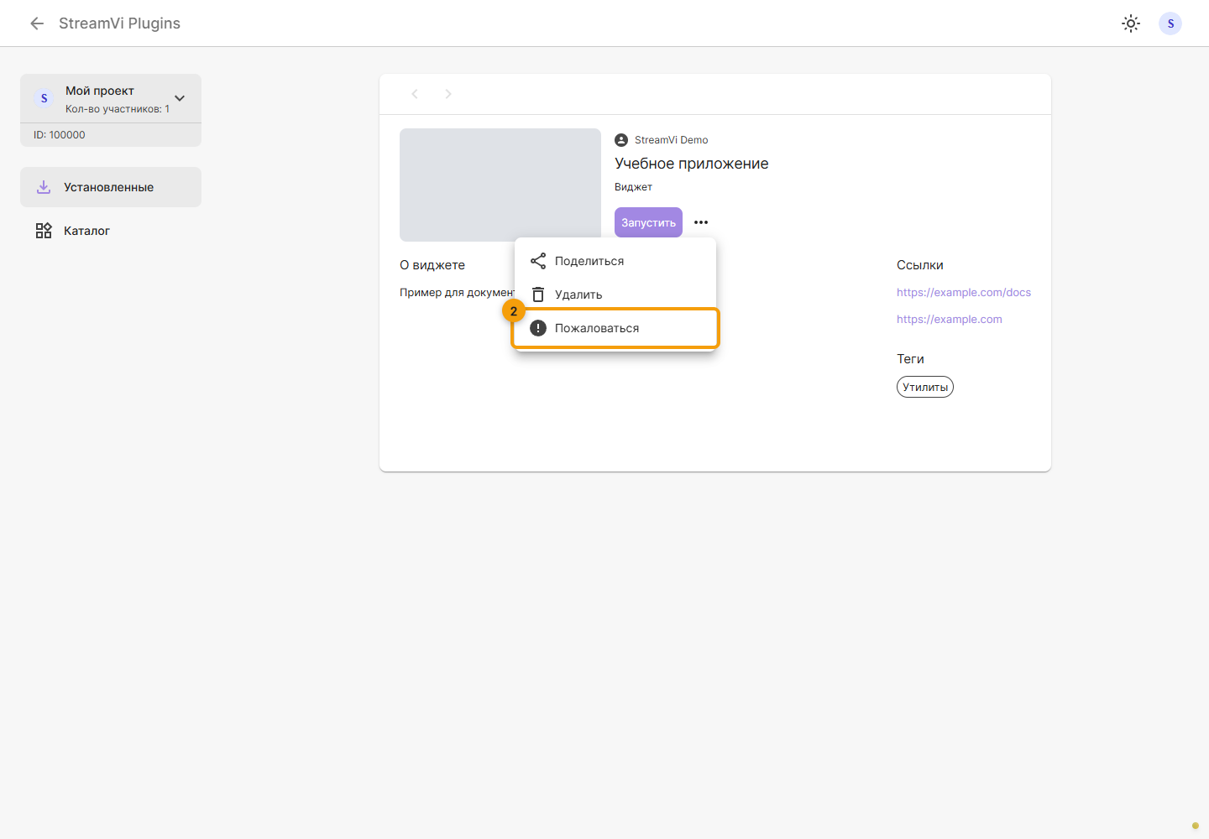
Task: Click the author account icon
Action: tap(621, 140)
